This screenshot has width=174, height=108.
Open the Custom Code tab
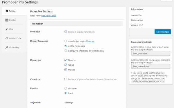(15, 38)
